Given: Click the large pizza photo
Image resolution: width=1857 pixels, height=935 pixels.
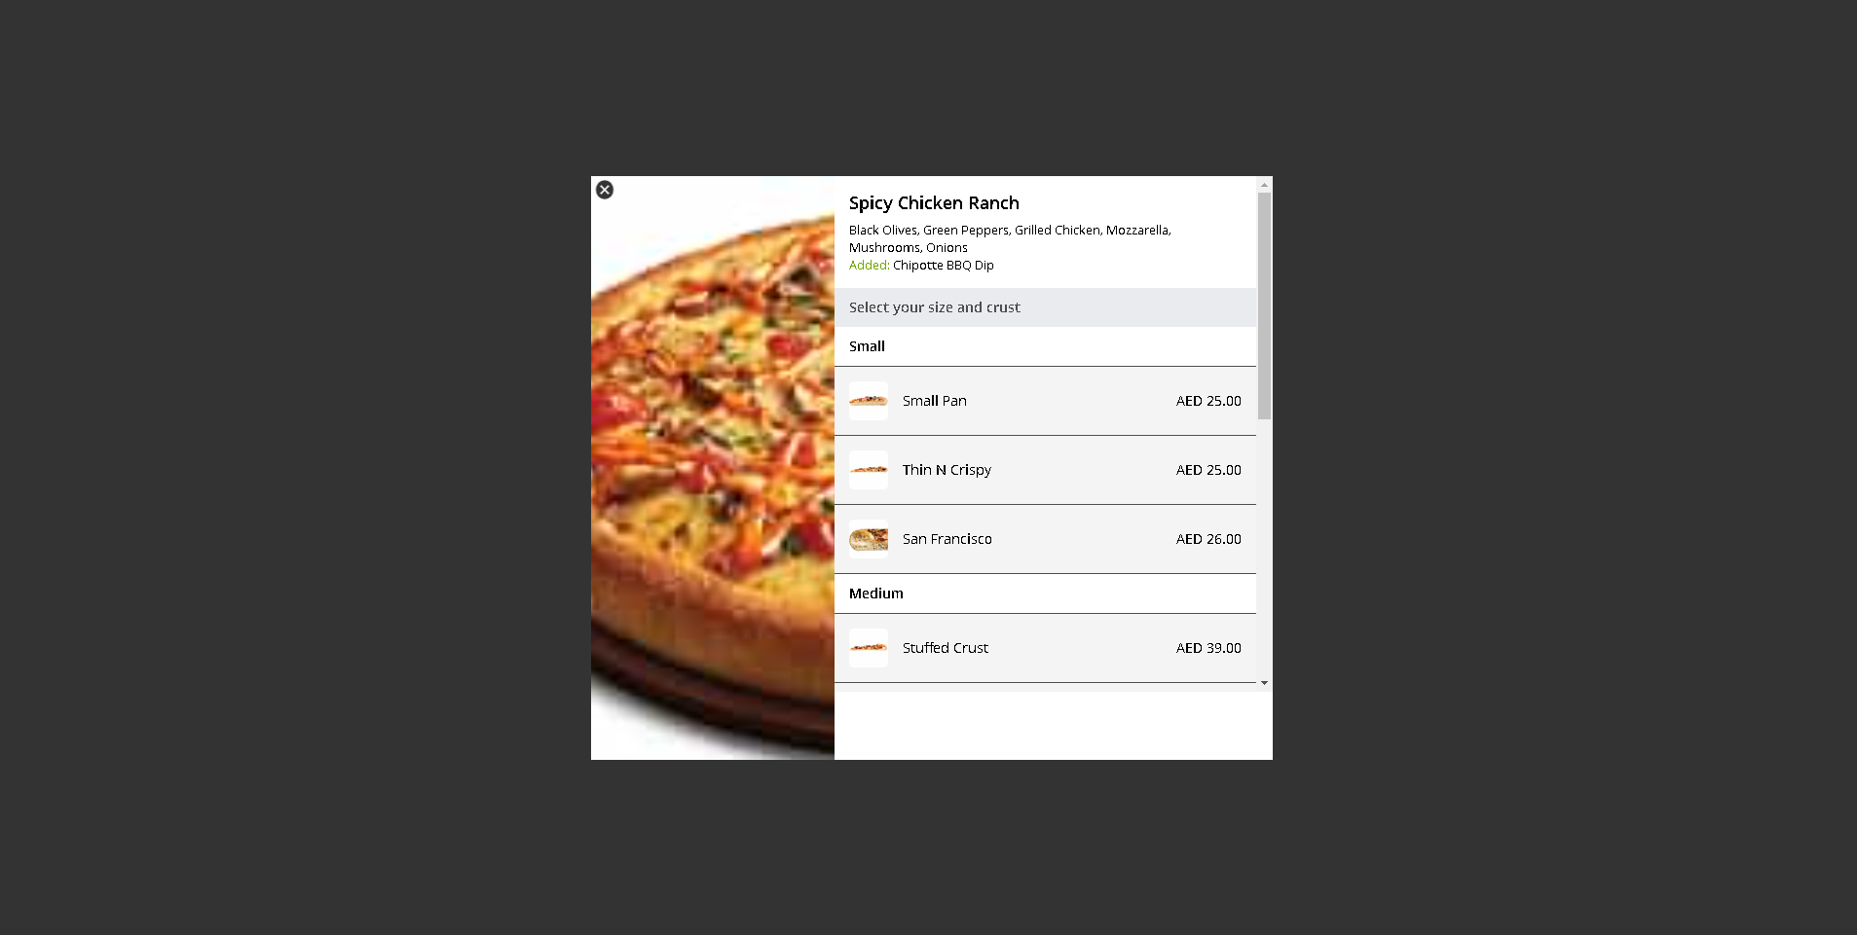Looking at the screenshot, I should coord(713,468).
